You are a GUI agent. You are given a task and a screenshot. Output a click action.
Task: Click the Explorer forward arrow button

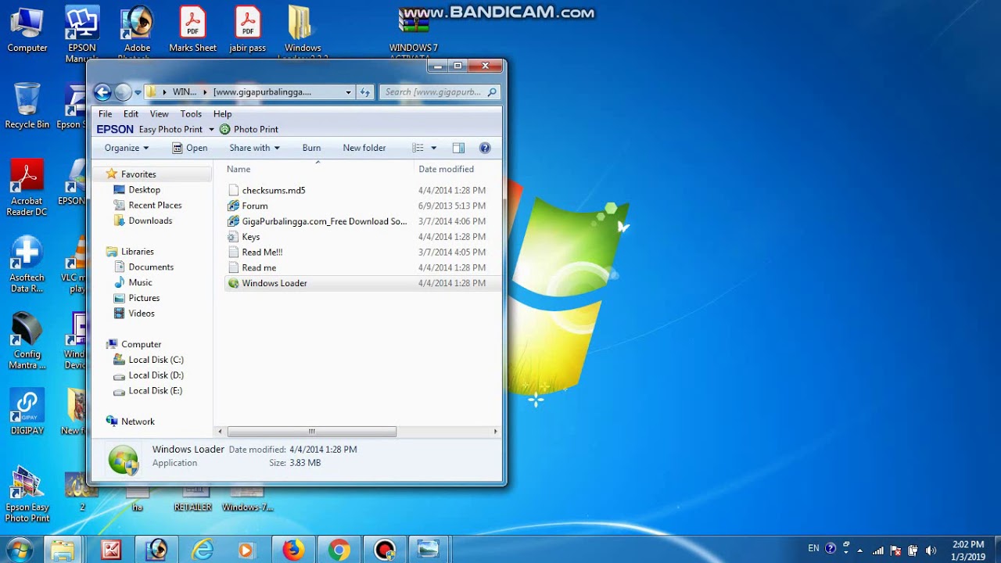[x=123, y=92]
